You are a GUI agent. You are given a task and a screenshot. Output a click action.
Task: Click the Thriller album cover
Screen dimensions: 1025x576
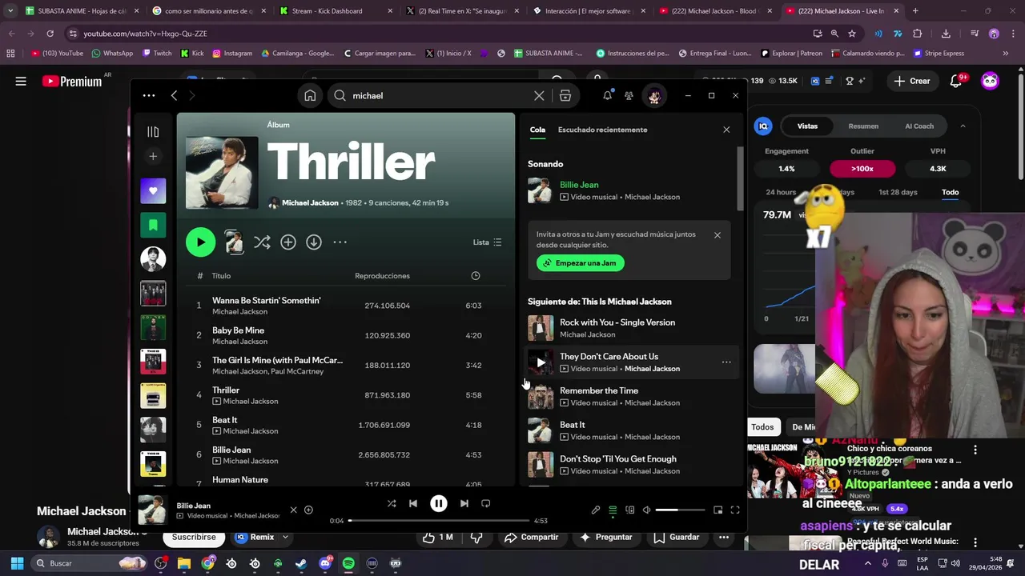pos(222,173)
